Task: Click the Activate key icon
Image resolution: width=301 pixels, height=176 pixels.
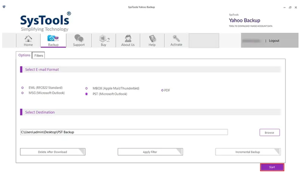Action: 176,40
